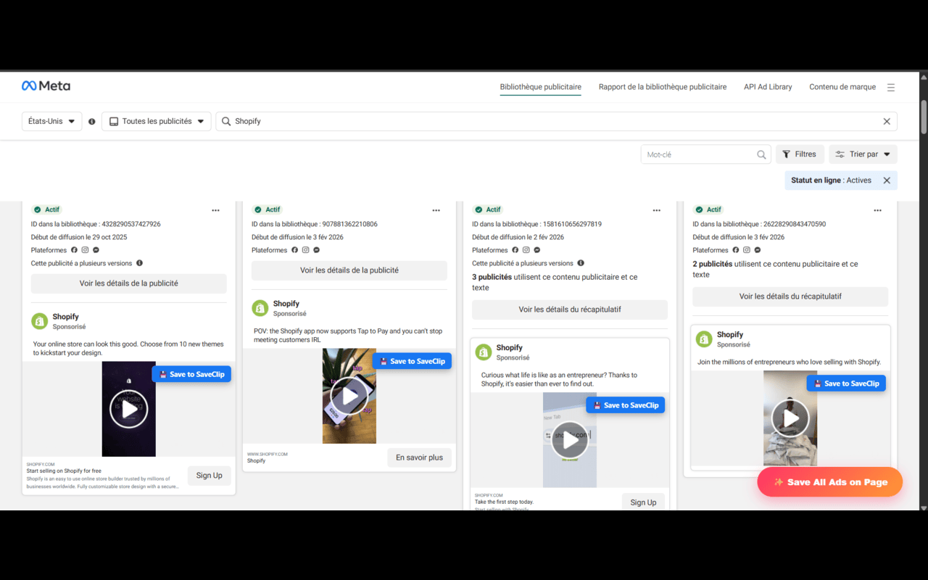Image resolution: width=928 pixels, height=580 pixels.
Task: Click Instagram platform icon on Join the millions ad
Action: (x=747, y=250)
